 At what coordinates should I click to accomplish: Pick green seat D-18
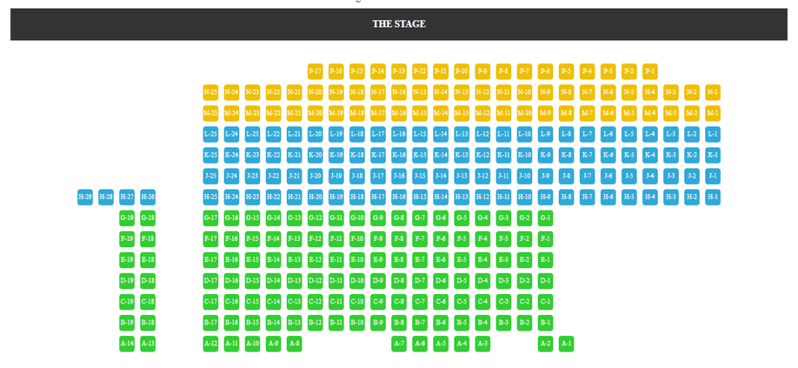(x=147, y=281)
